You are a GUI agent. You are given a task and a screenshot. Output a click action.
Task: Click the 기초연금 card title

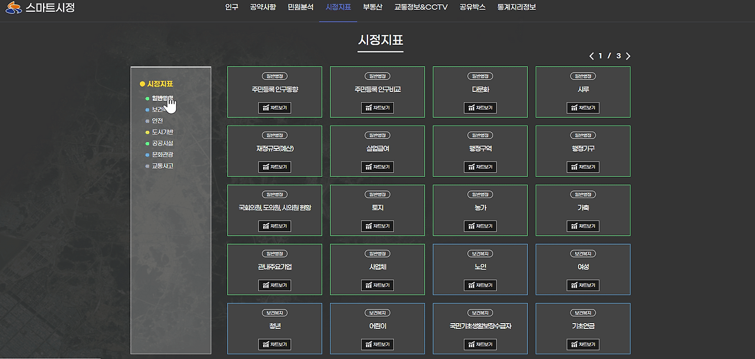tap(583, 326)
